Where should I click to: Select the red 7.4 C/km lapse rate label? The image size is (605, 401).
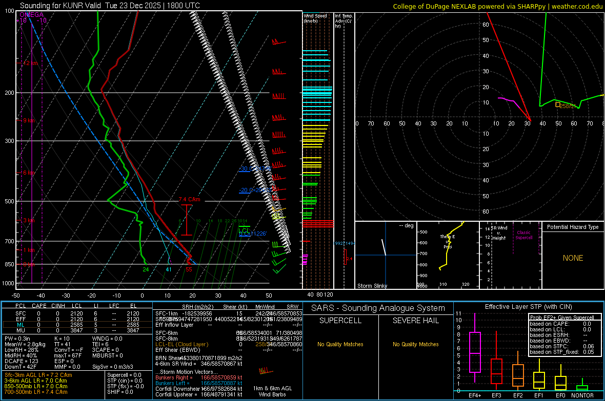point(190,199)
